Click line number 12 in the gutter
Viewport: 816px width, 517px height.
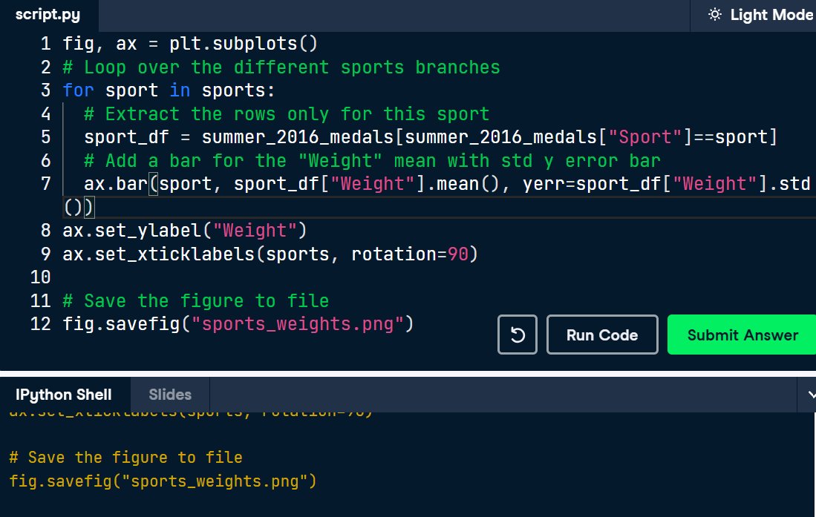tap(40, 324)
